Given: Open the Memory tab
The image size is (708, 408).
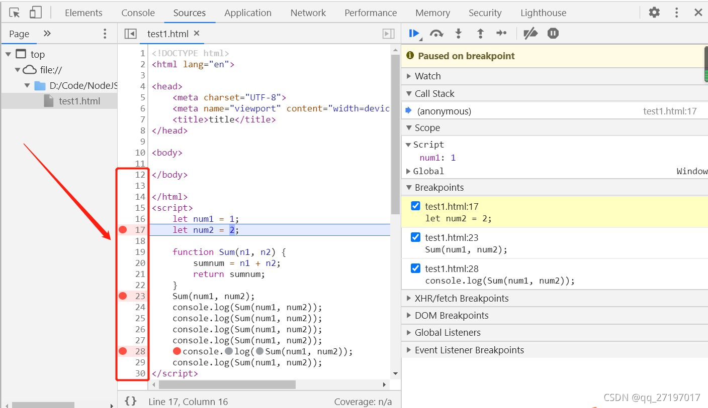Looking at the screenshot, I should click(432, 13).
